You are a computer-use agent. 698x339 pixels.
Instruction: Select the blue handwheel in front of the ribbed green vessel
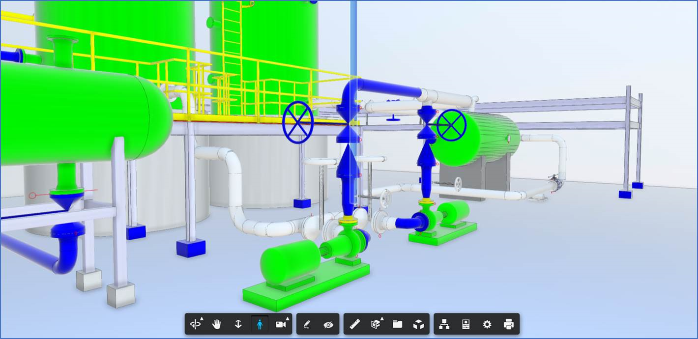[x=451, y=125]
